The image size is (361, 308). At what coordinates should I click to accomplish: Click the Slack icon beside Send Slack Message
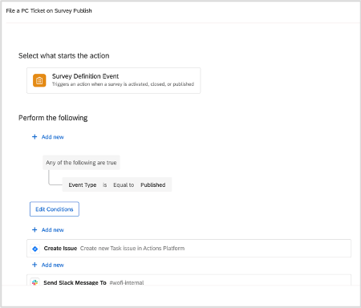click(x=34, y=282)
